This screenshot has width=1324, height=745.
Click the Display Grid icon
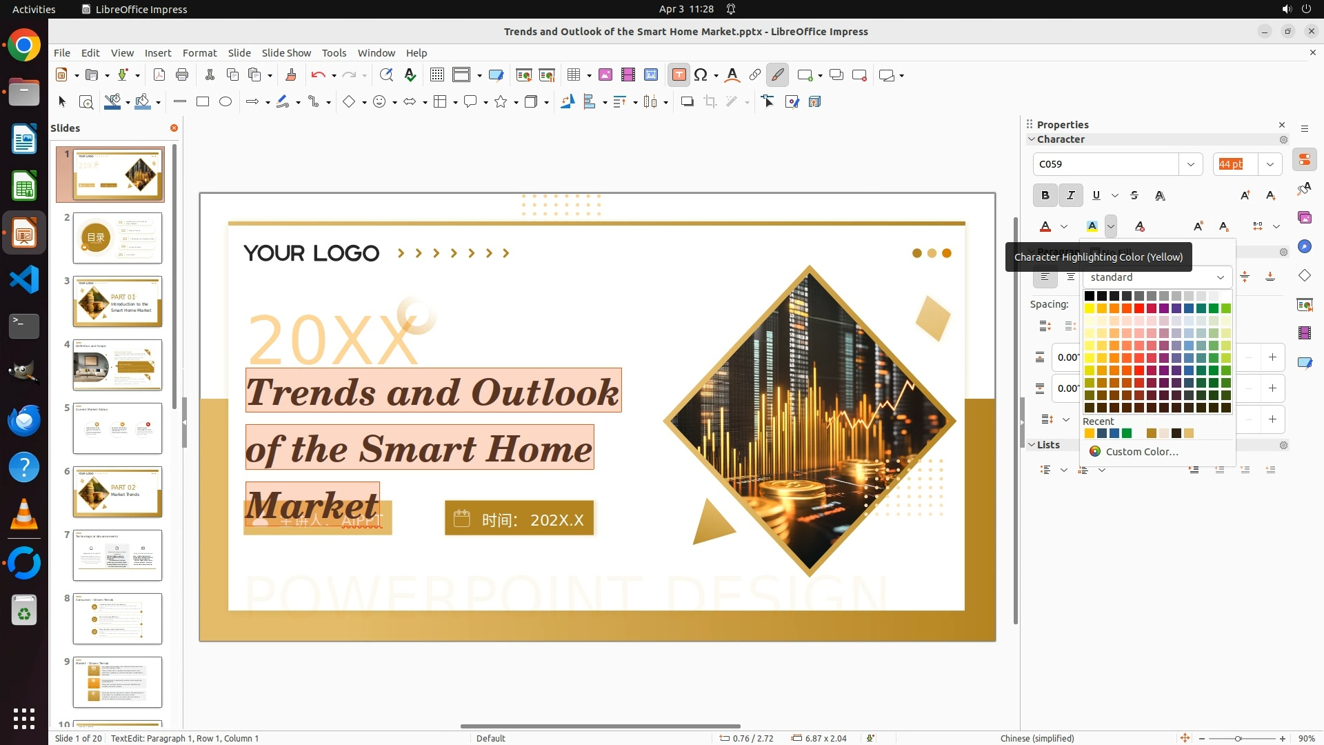437,75
